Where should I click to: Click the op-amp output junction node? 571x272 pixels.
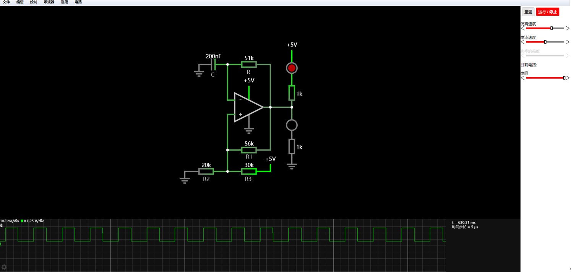(270, 107)
